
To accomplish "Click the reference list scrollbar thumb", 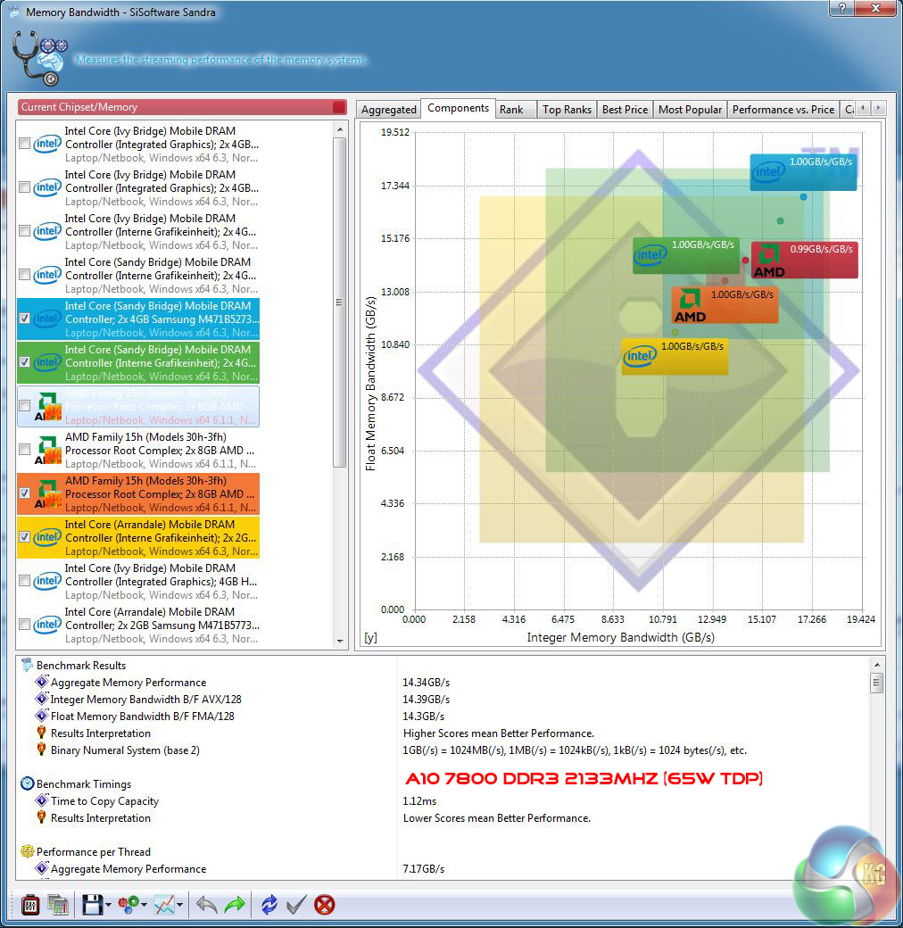I will click(x=340, y=302).
